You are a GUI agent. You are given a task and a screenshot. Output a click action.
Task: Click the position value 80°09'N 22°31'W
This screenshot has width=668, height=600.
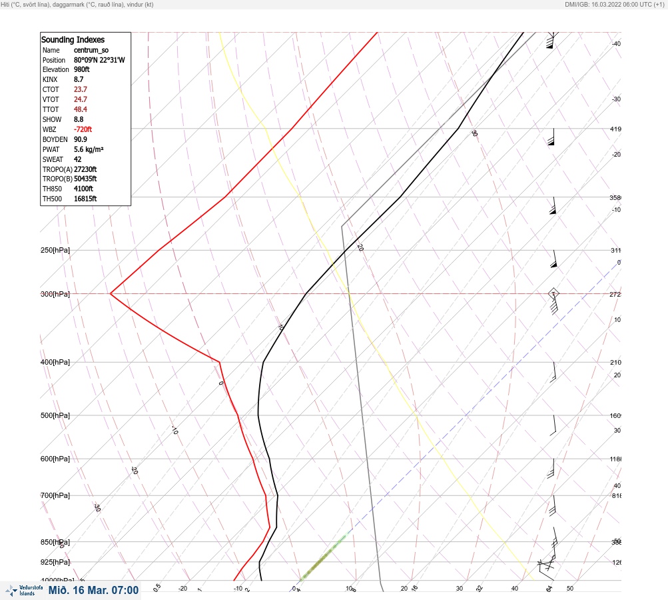click(x=99, y=60)
